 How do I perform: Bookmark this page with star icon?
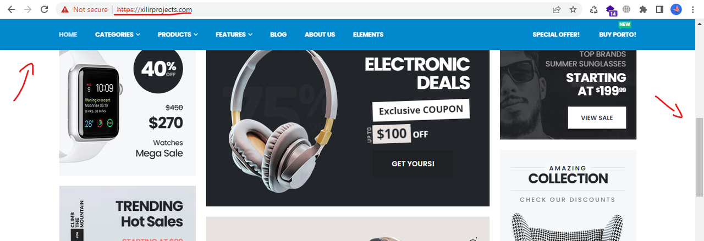tap(573, 9)
